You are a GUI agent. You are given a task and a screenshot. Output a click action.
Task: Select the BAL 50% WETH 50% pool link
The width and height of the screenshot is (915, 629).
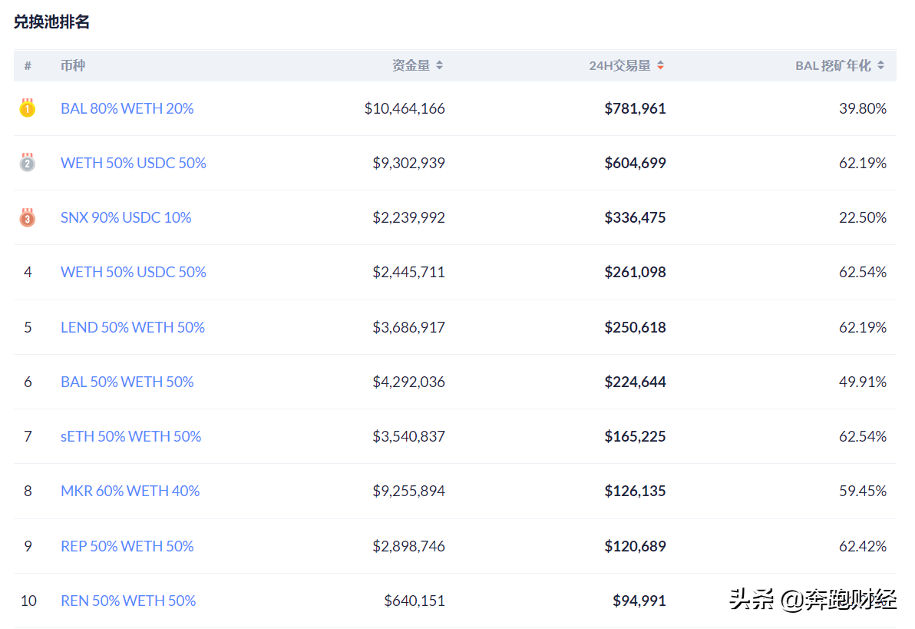[127, 381]
